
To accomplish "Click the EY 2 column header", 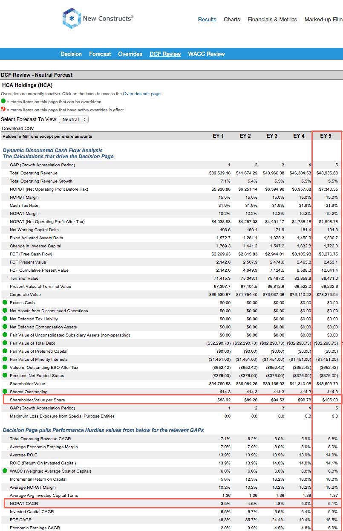I will pos(245,136).
